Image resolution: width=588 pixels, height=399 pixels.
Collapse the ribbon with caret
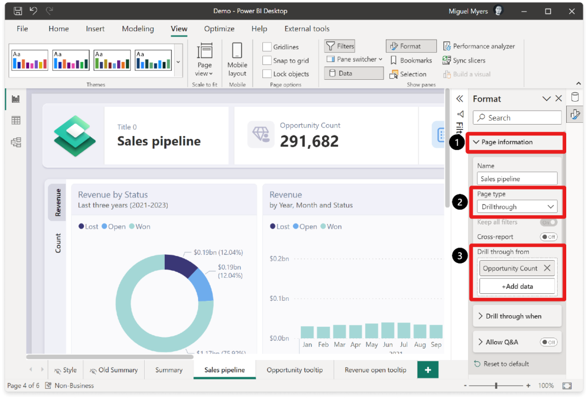click(x=578, y=83)
